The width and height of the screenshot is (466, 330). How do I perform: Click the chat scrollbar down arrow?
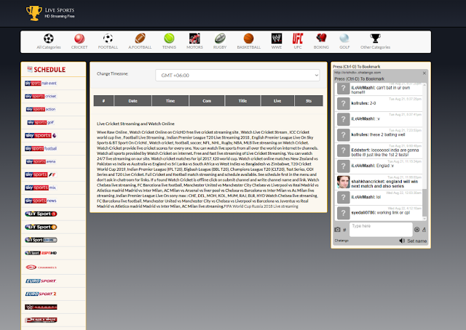point(424,219)
